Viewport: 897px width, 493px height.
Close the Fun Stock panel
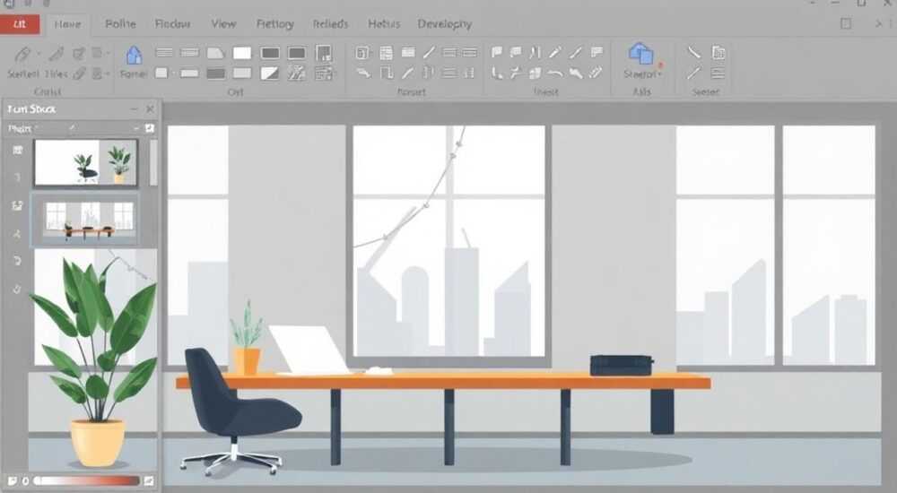150,108
